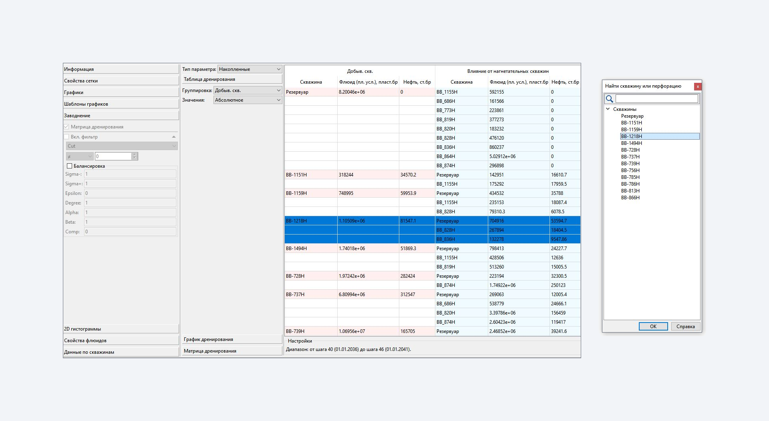Click the BB-739H cell in the table
The image size is (769, 421).
[311, 331]
